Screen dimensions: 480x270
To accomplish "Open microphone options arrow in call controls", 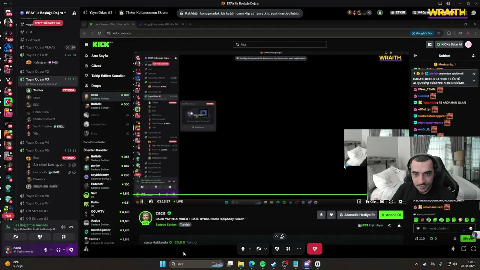I will pos(250,249).
